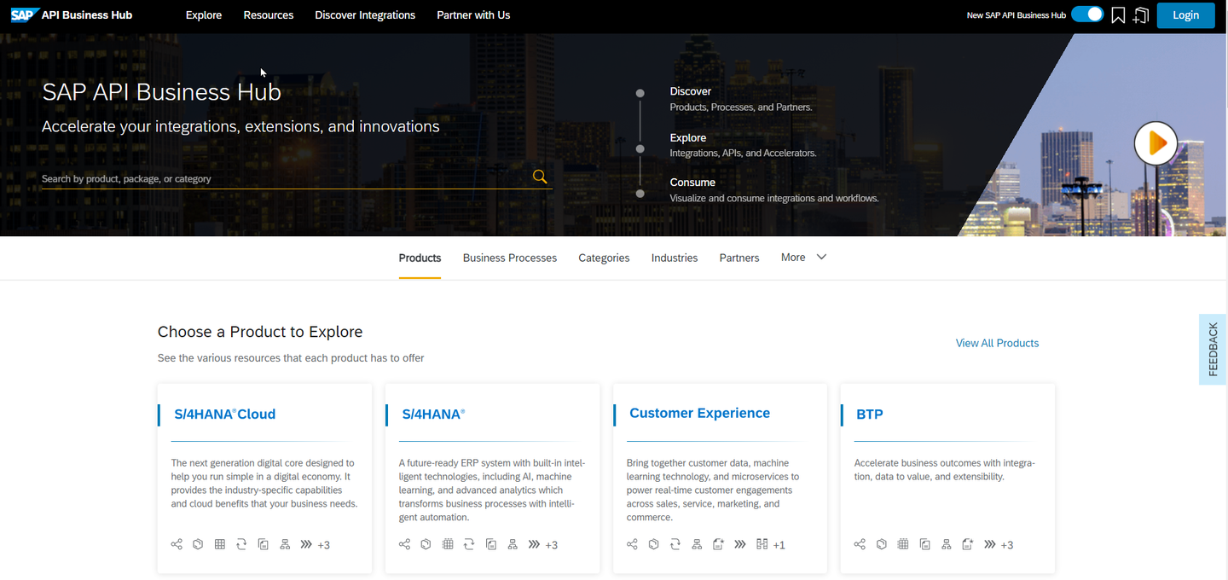Viewport: 1228px width, 580px height.
Task: Open the Explore menu in the header
Action: (x=204, y=15)
